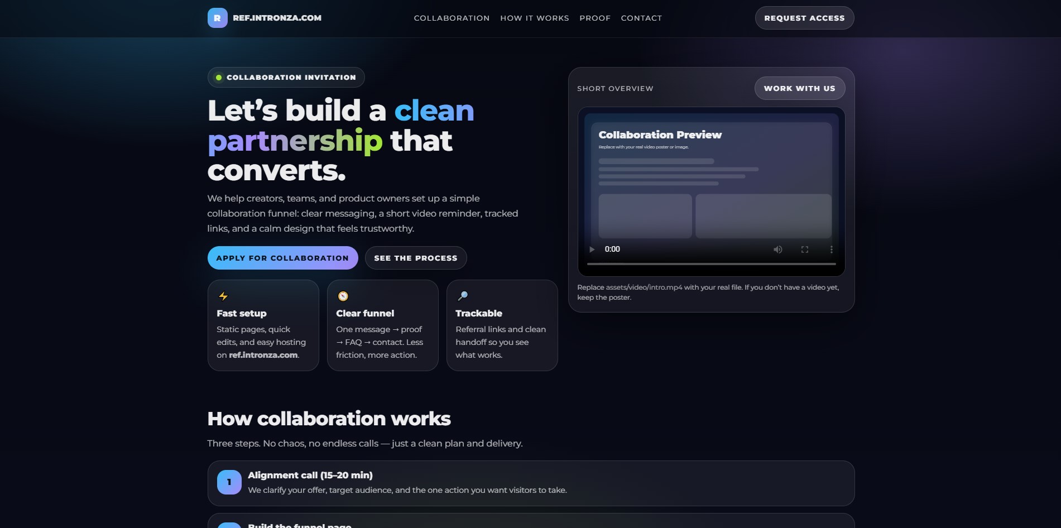
Task: Click the clock icon on Clear funnel card
Action: (x=343, y=296)
